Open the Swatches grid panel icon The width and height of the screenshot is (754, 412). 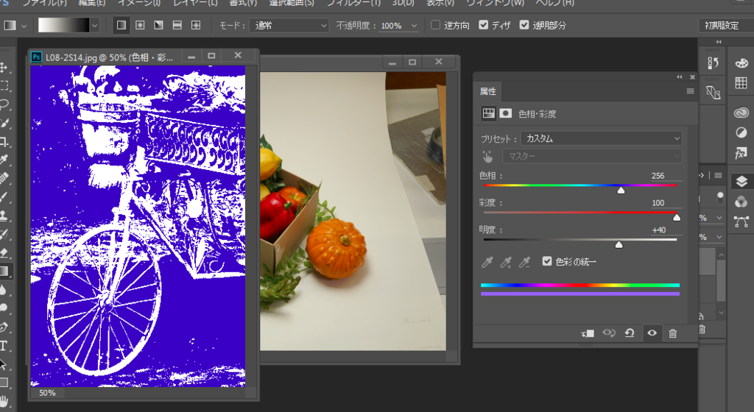(x=741, y=82)
